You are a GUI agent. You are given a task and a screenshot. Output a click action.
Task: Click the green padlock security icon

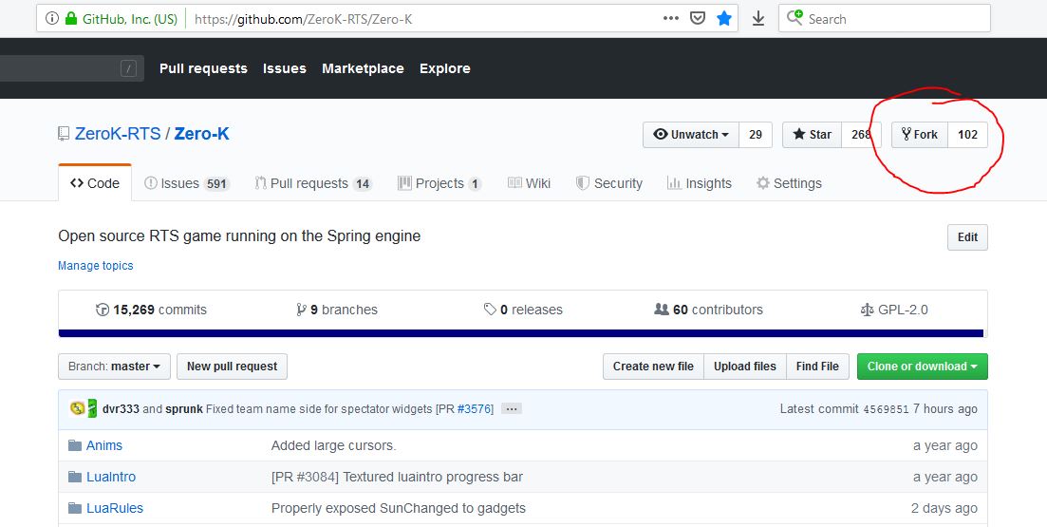[71, 19]
